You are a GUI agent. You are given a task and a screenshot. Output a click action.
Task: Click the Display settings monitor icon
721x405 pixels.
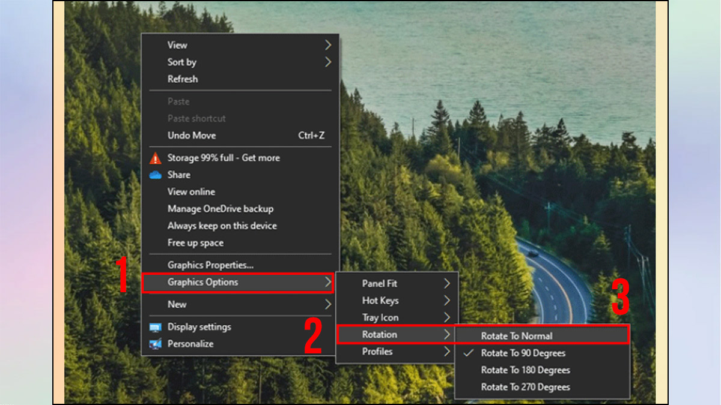[156, 327]
